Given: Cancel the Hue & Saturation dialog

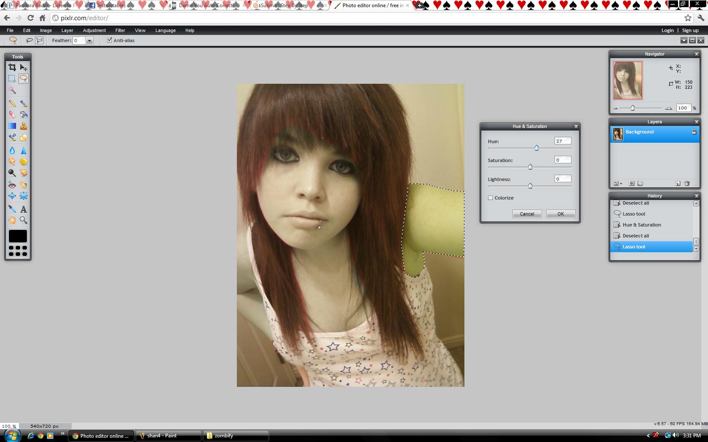Looking at the screenshot, I should [x=527, y=214].
